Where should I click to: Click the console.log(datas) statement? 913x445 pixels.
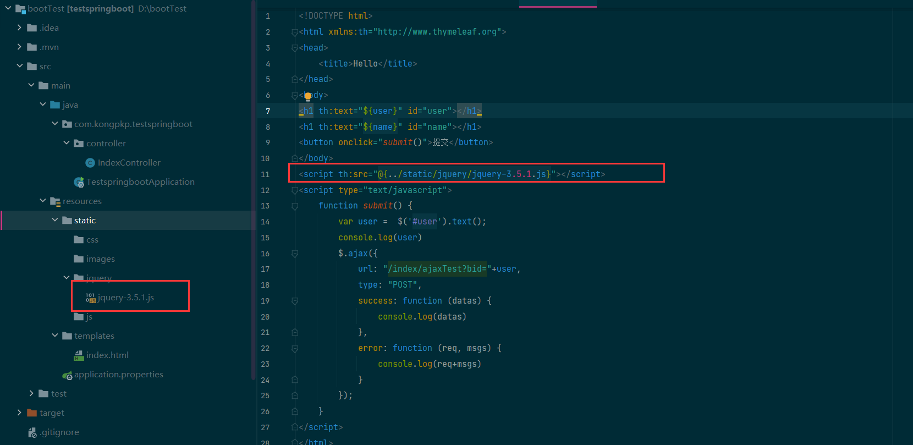pyautogui.click(x=422, y=317)
